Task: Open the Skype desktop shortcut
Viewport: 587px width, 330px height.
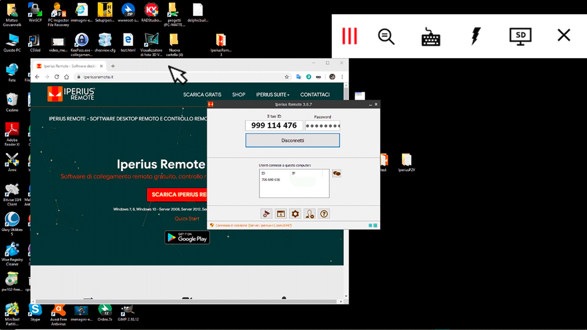Action: (x=35, y=312)
